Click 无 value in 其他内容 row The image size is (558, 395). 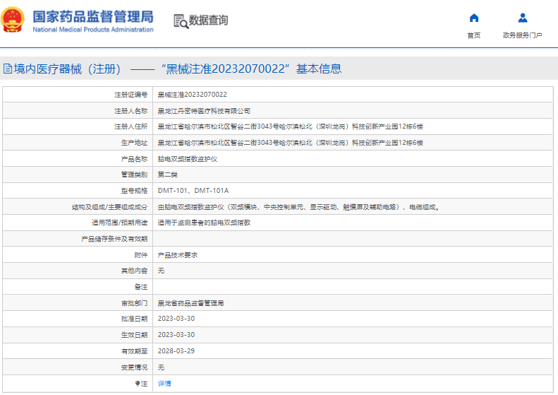(162, 271)
